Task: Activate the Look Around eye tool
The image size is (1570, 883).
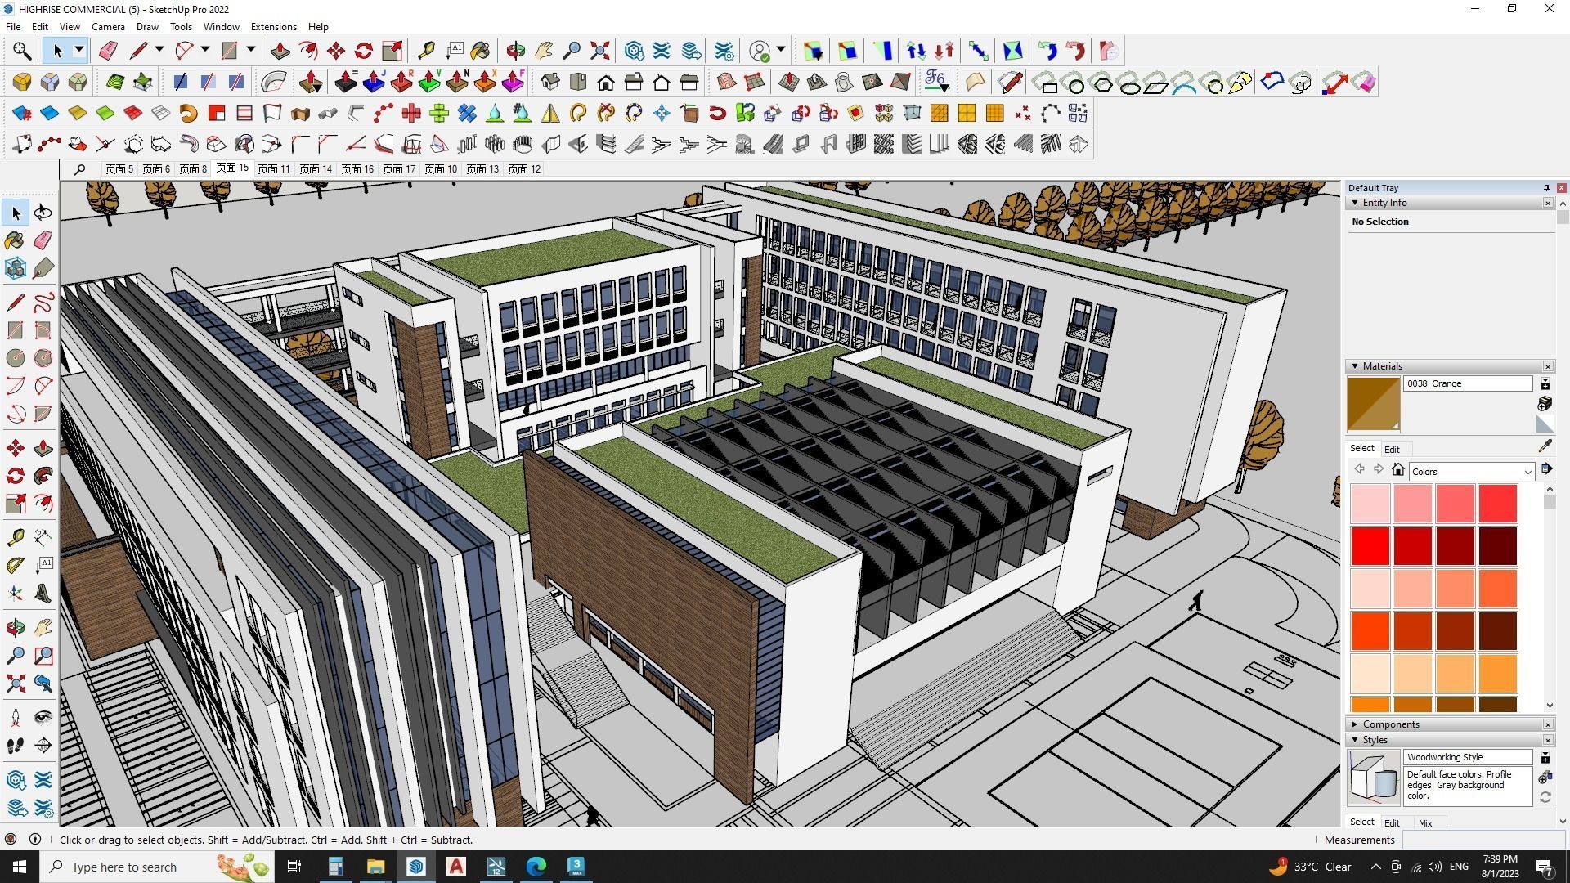Action: pos(43,718)
